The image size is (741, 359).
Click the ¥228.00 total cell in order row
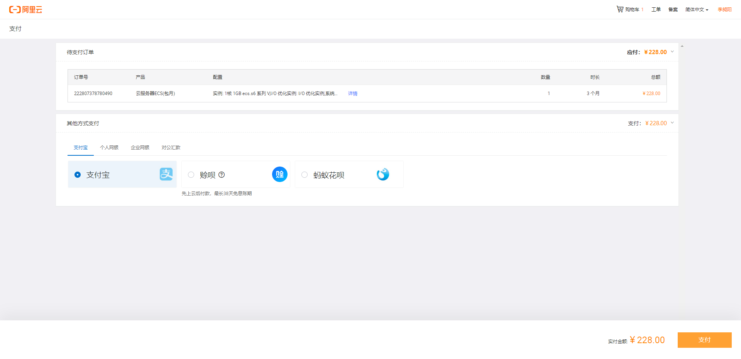(x=651, y=94)
